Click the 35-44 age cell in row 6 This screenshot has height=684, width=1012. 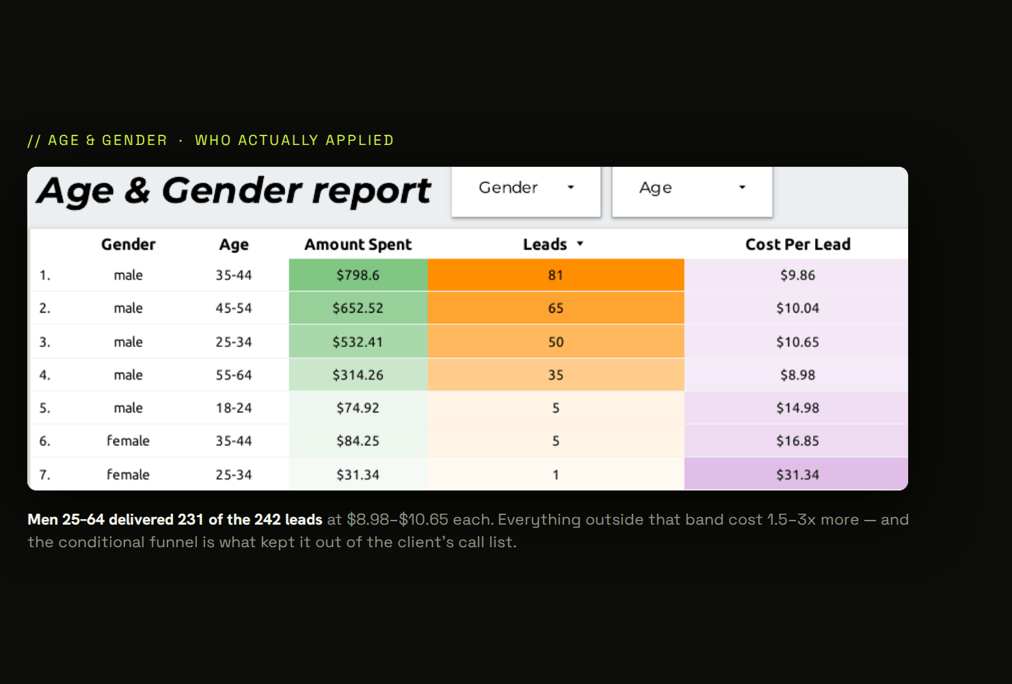(x=234, y=440)
